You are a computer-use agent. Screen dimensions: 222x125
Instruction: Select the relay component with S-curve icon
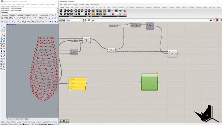point(112,50)
